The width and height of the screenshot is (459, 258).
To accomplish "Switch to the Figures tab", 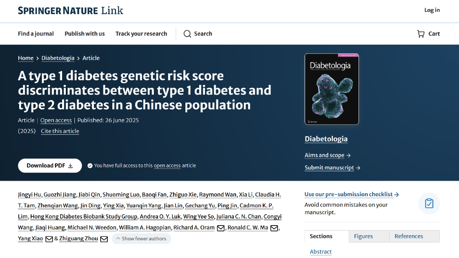I will click(363, 236).
